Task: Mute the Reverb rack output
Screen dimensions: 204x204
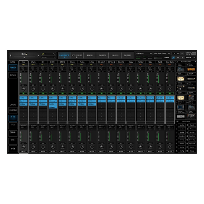Action: pyautogui.click(x=121, y=151)
